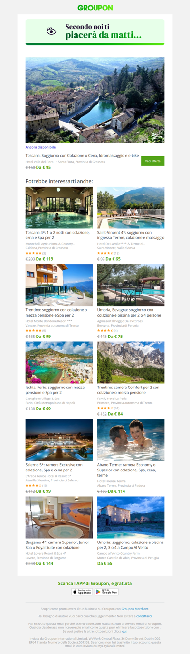Image resolution: width=190 pixels, height=654 pixels.
Task: Open Trentino camera Comfort deal title
Action: (x=128, y=389)
